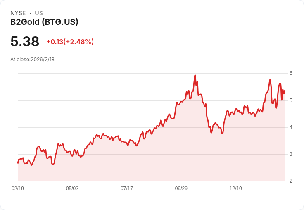This screenshot has height=210, width=304.
Task: Select the 02/19 date on x-axis
Action: tap(18, 188)
